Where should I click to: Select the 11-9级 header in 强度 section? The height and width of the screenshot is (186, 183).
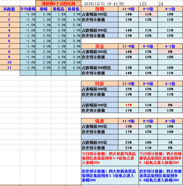[x=128, y=121]
